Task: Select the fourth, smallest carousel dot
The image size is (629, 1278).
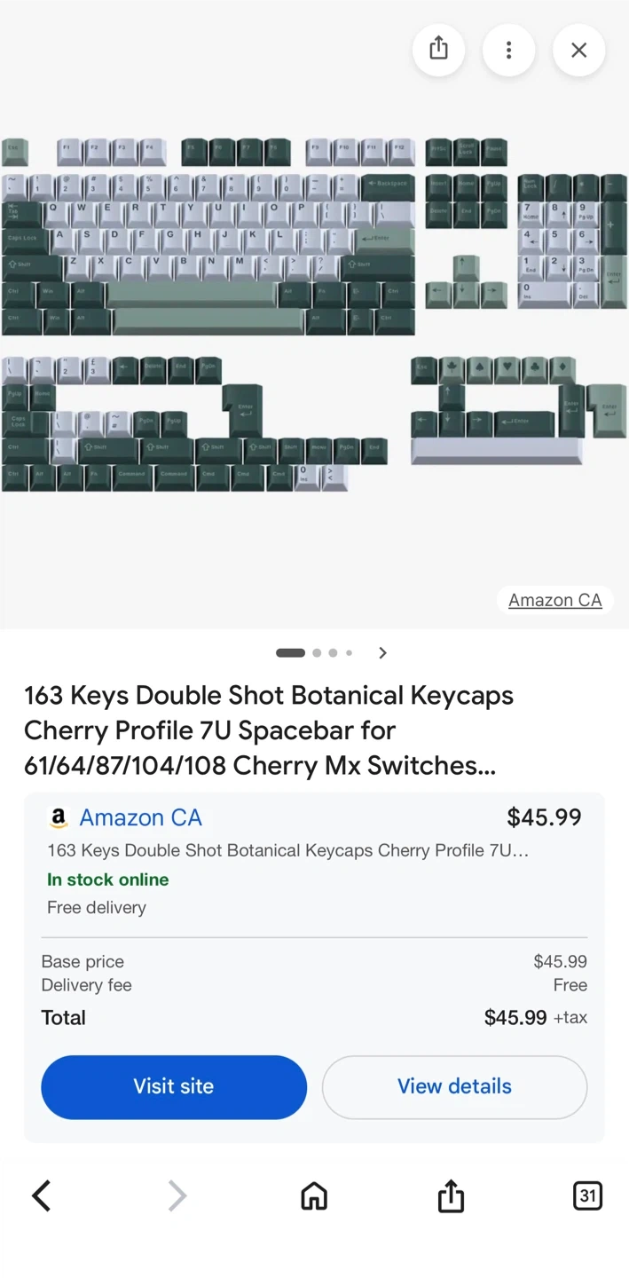Action: click(x=349, y=652)
